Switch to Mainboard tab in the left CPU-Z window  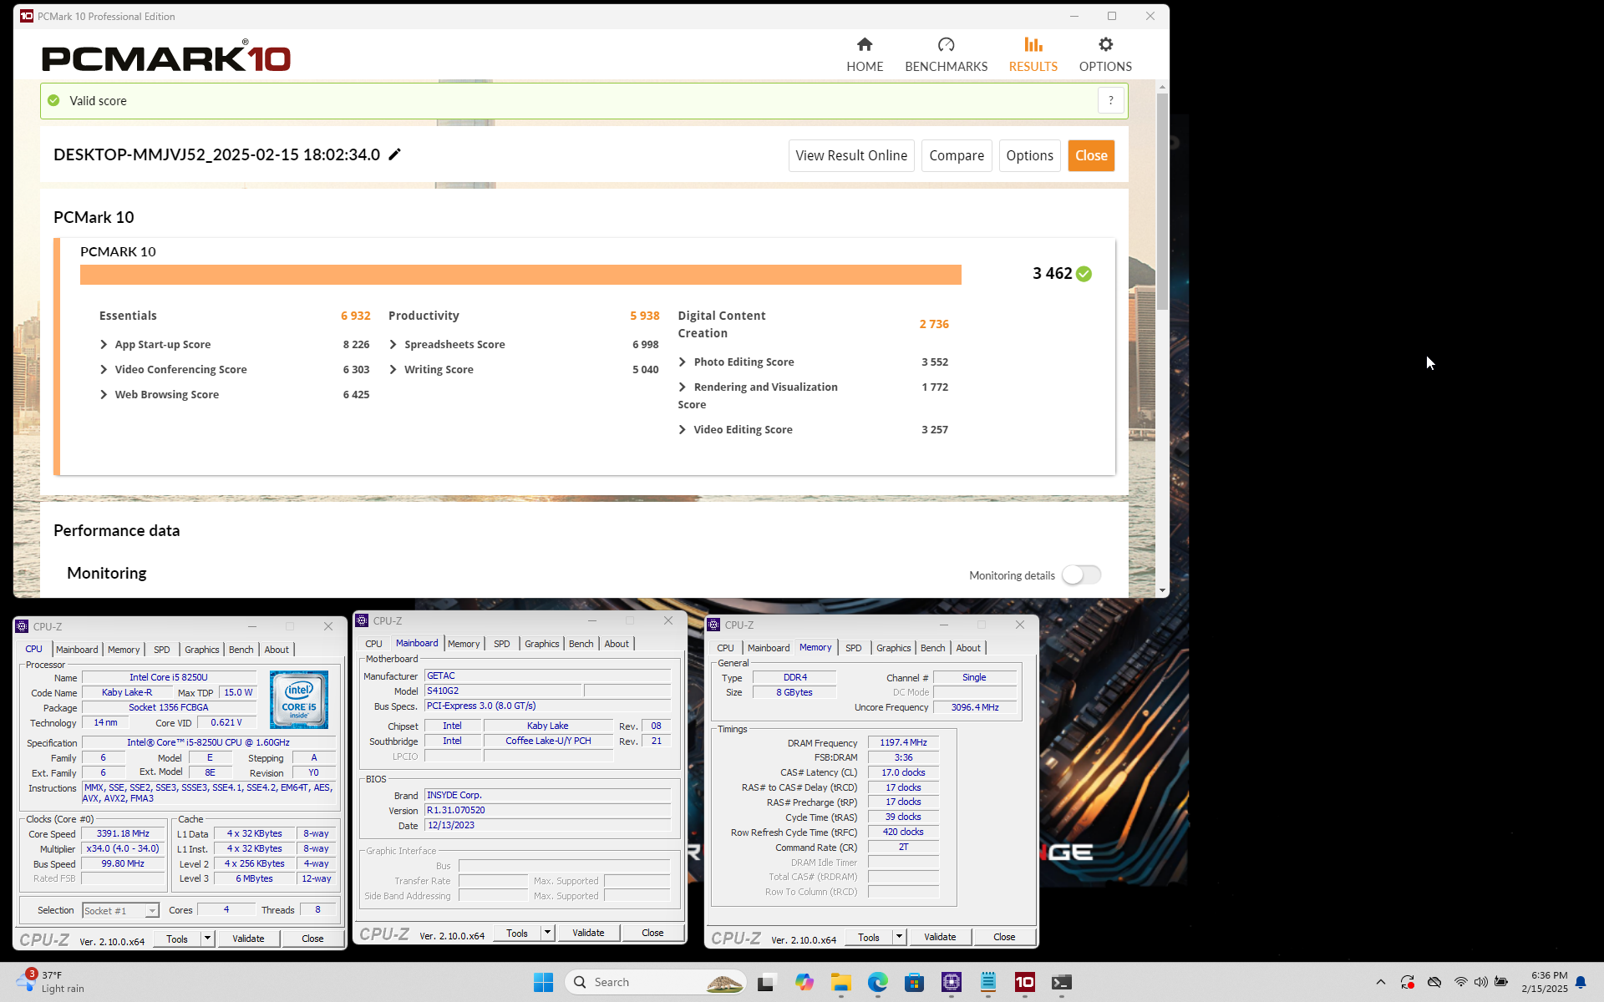pyautogui.click(x=77, y=649)
